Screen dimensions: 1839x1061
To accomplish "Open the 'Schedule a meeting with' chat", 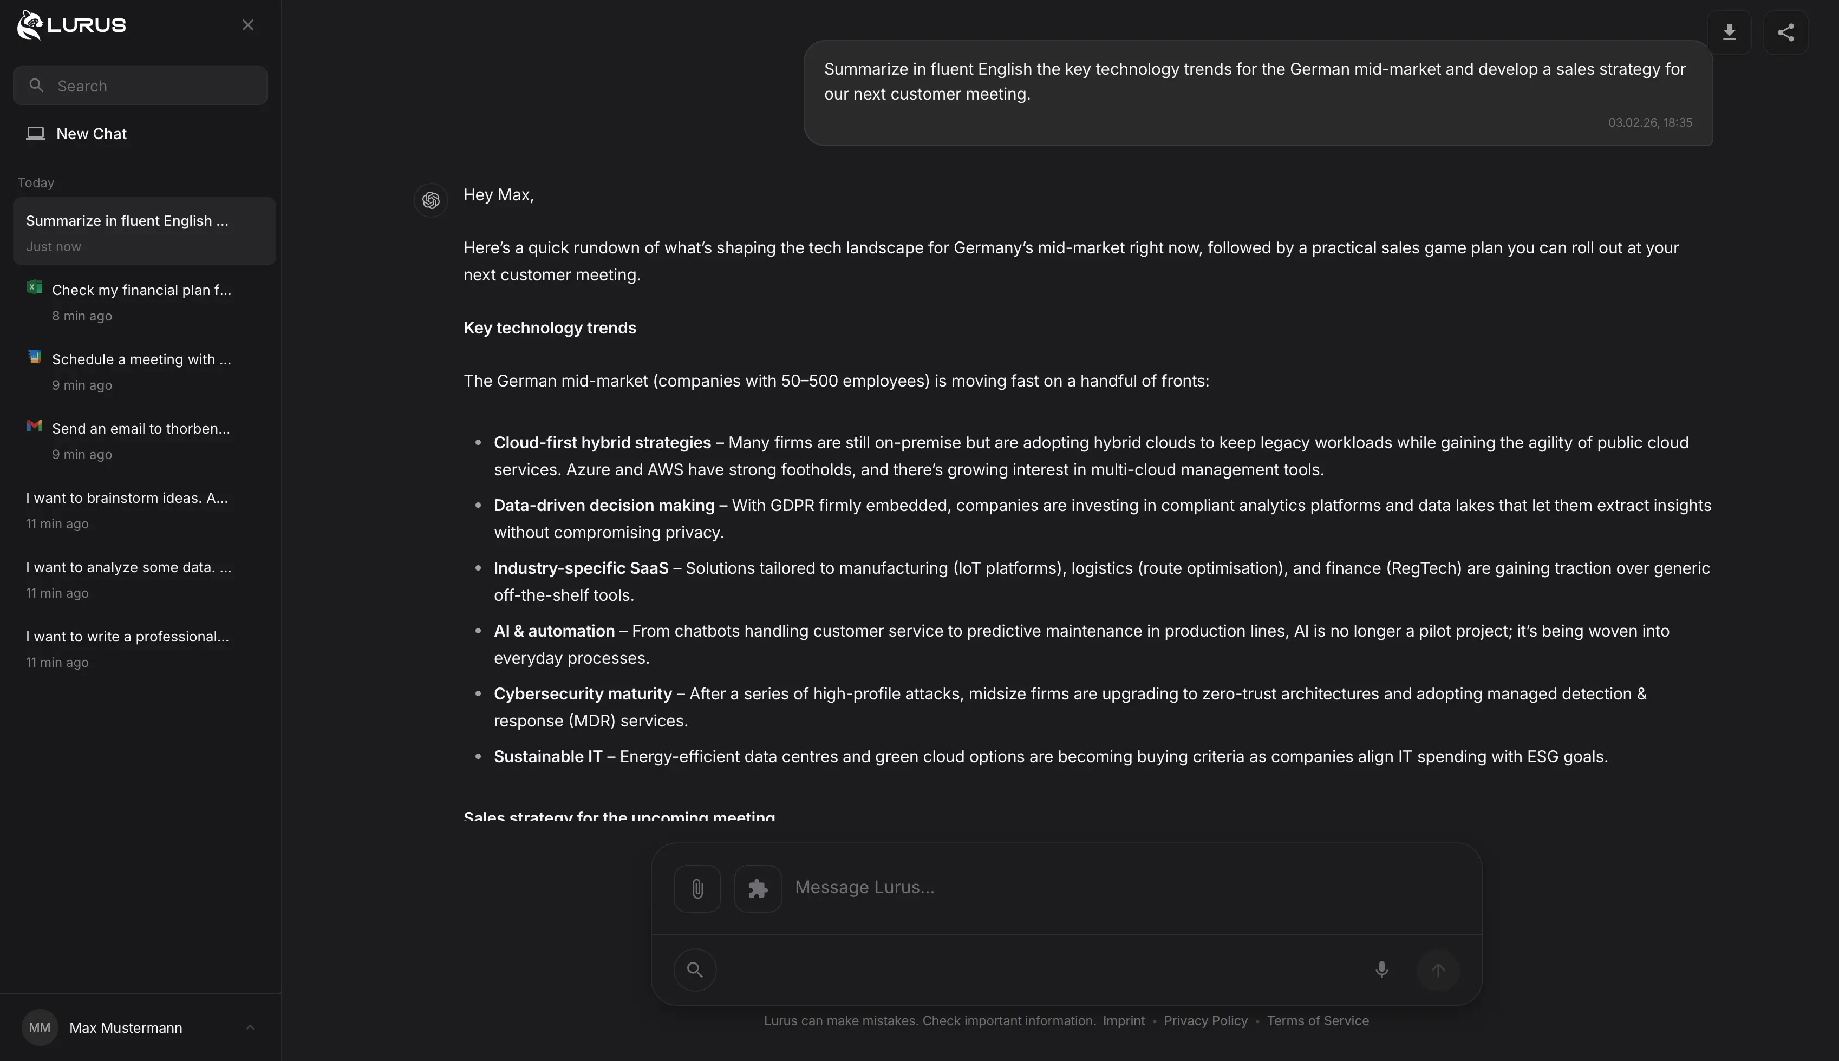I will coord(141,360).
